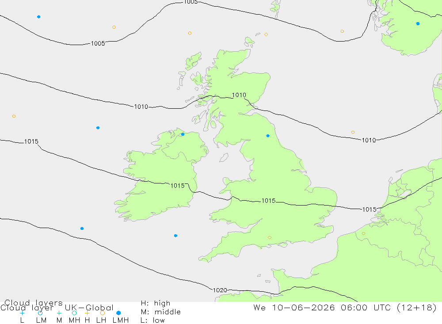The image size is (442, 324).
Task: Select blue dot in Atlantic west of Northern Ireland
Action: [x=98, y=128]
